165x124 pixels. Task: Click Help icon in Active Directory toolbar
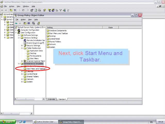44,10
